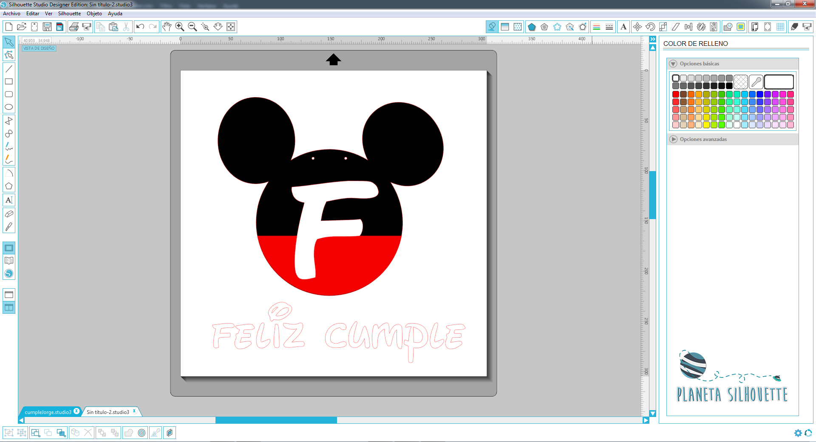
Task: Switch to split library-design view
Action: [9, 307]
